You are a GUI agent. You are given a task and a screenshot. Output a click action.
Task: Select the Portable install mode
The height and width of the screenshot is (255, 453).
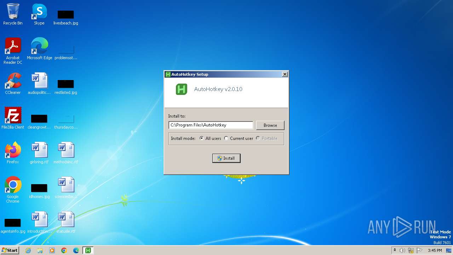click(267, 138)
